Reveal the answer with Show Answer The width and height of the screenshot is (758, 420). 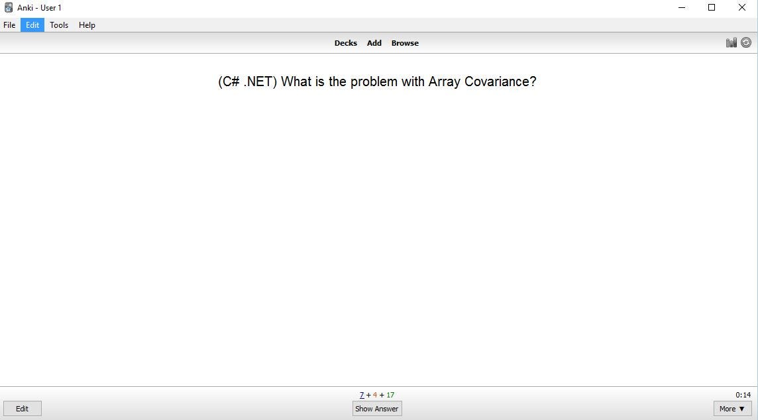coord(376,409)
